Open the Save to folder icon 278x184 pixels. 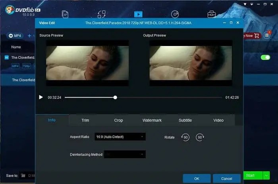[x=23, y=176]
